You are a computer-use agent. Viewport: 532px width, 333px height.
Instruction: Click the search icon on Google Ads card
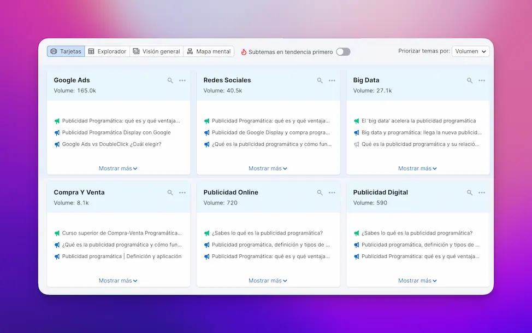170,80
